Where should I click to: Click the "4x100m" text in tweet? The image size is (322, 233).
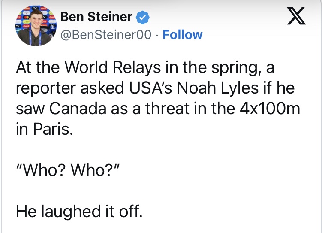coord(272,109)
